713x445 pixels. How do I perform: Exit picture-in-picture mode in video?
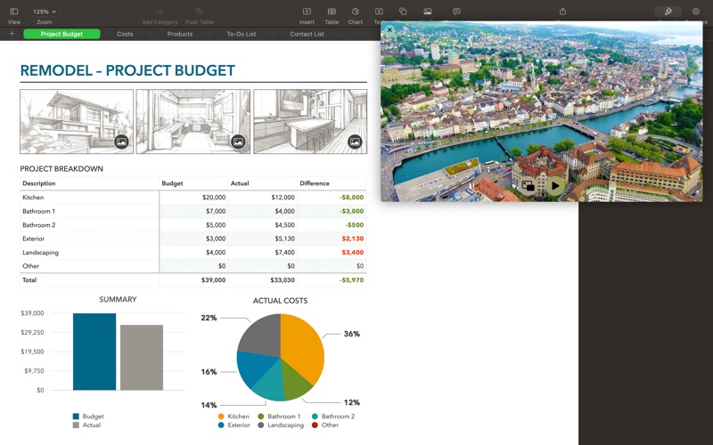point(528,186)
